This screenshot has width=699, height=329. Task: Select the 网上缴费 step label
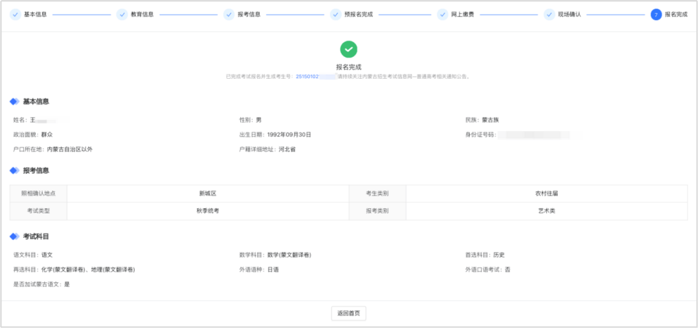[462, 14]
